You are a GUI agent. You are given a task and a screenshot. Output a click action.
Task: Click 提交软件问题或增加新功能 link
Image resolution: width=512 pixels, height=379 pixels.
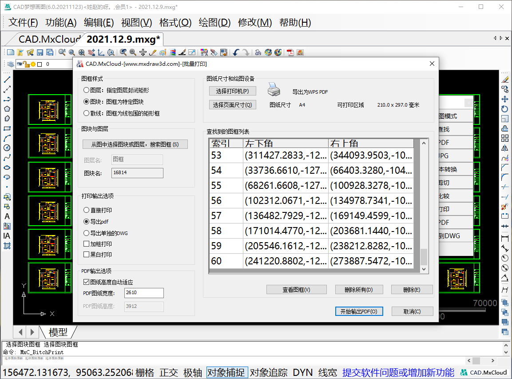tap(398, 372)
